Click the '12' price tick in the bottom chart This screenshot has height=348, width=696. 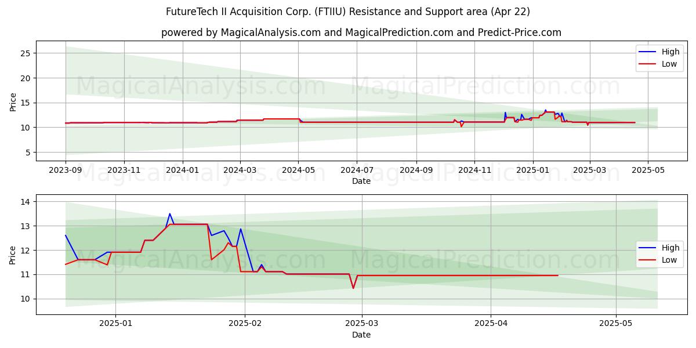tap(27, 251)
